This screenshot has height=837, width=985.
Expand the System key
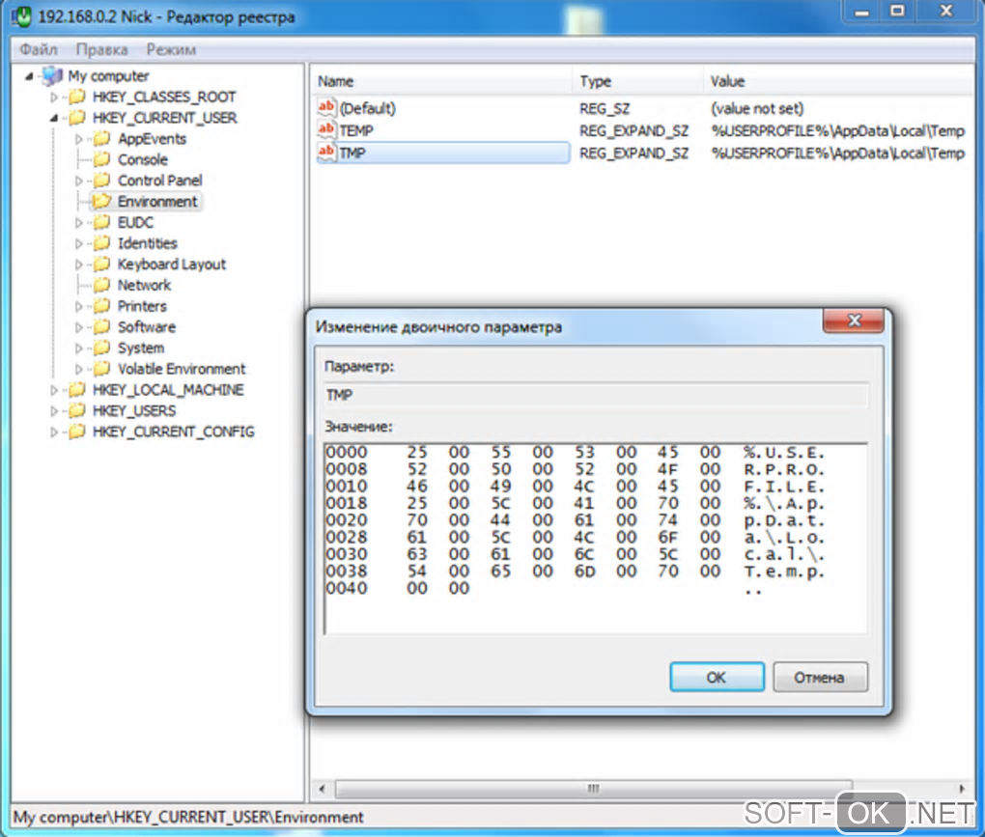pyautogui.click(x=79, y=348)
